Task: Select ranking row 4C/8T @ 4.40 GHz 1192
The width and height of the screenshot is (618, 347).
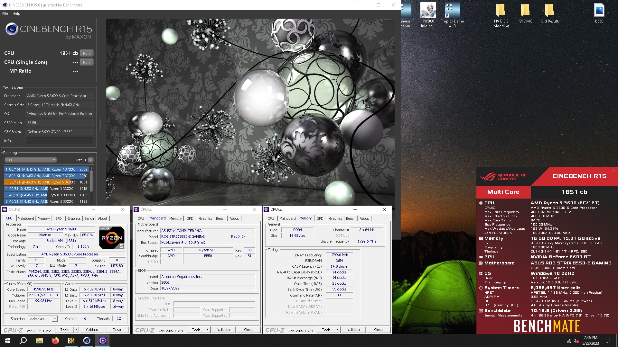Action: (46, 201)
